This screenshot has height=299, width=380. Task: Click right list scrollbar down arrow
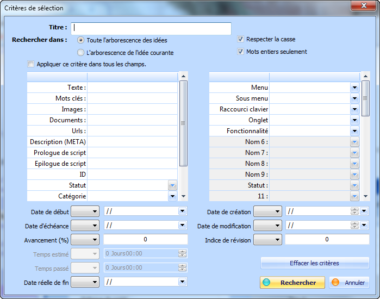365,196
